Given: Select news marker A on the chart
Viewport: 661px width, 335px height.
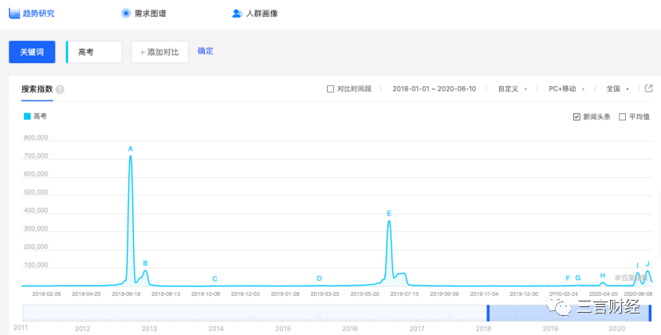Looking at the screenshot, I should [x=130, y=148].
